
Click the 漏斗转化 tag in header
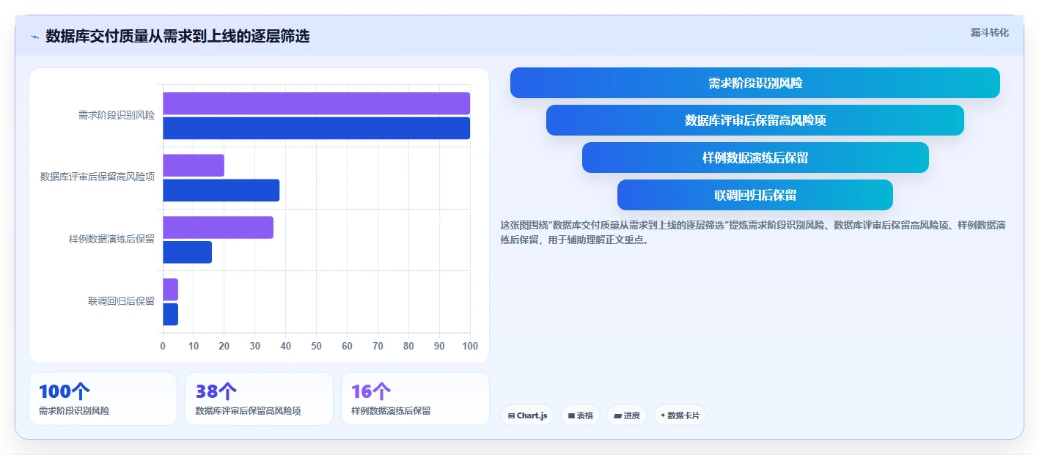pos(989,32)
